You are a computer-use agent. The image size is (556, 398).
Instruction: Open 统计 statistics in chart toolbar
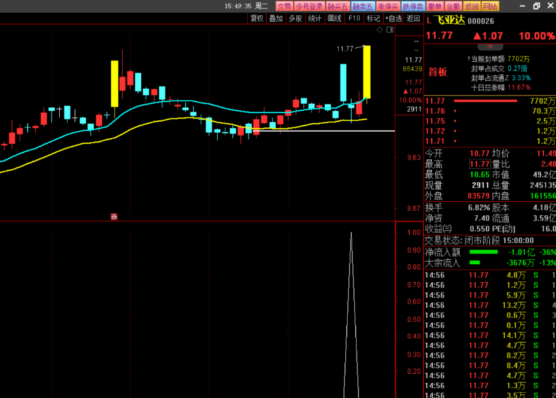pyautogui.click(x=315, y=18)
